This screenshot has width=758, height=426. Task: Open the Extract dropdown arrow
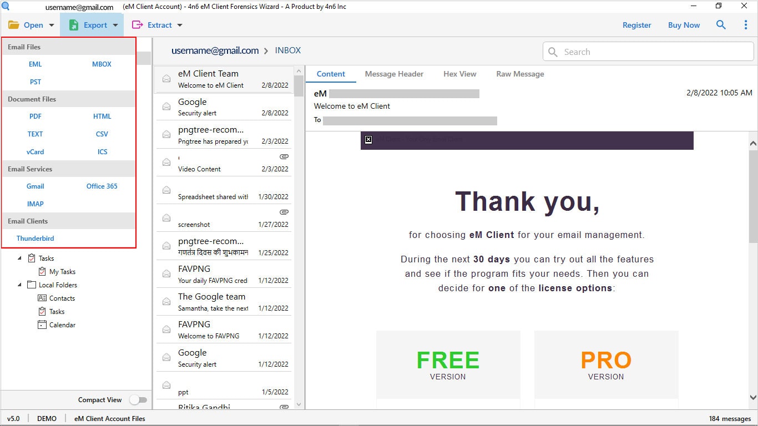click(179, 26)
